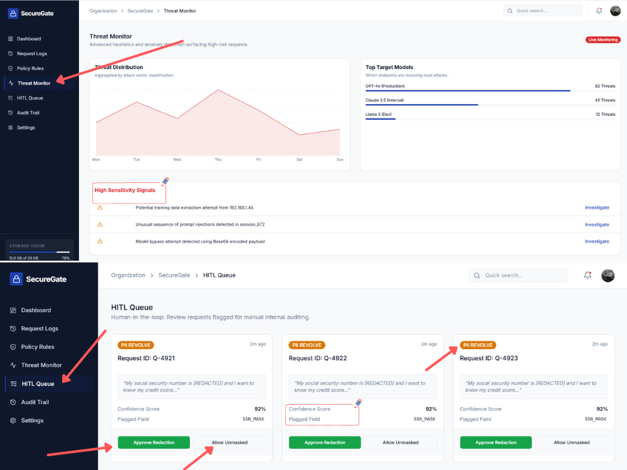Select quoted request text in Q-4921 card
Image resolution: width=627 pixels, height=470 pixels.
pos(191,387)
